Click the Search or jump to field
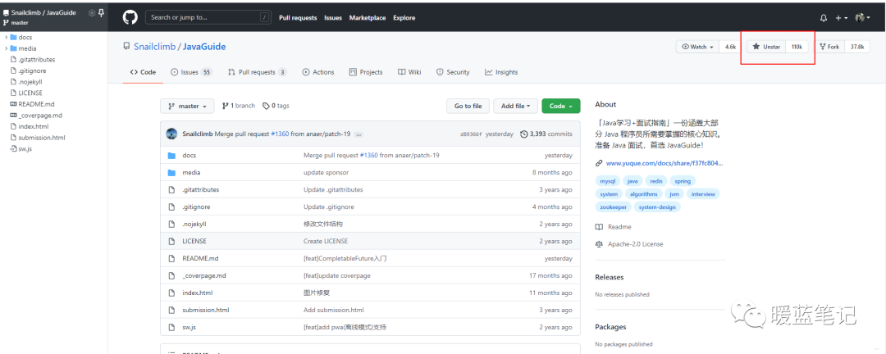This screenshot has width=886, height=354. [x=208, y=17]
